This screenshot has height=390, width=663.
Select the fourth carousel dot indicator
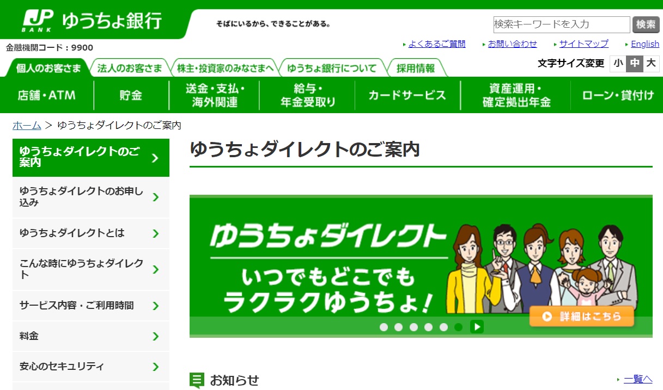tap(428, 327)
